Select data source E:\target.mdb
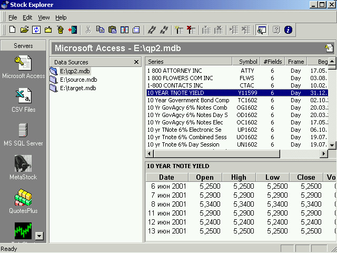The image size is (337, 253). point(78,88)
